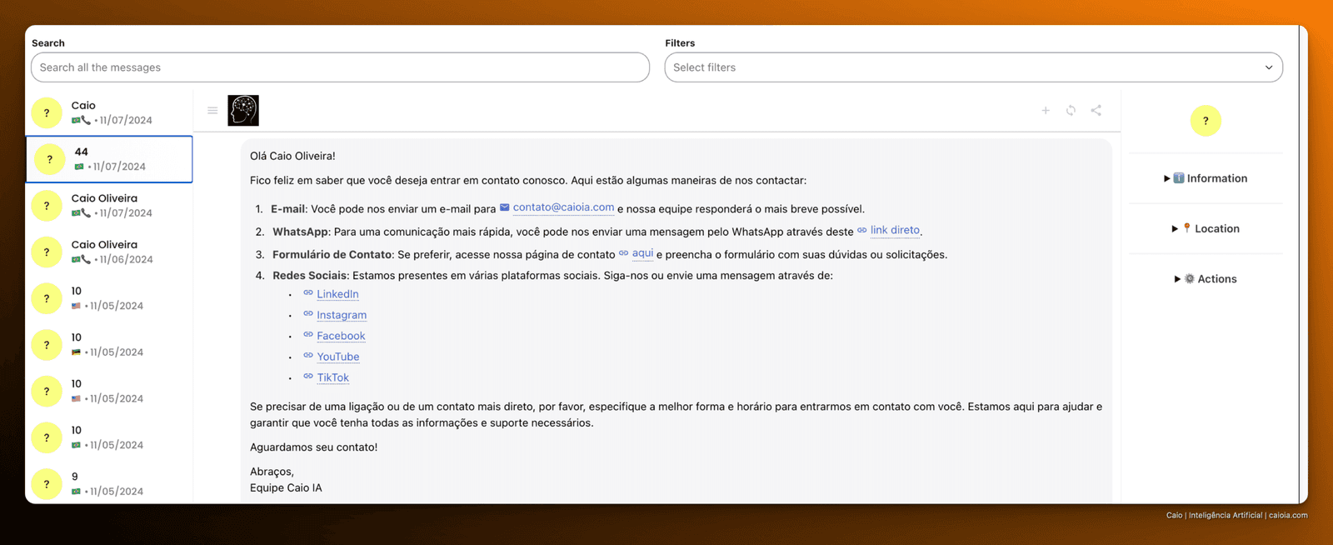Open the YouTube link
Viewport: 1333px width, 545px height.
pyautogui.click(x=338, y=357)
